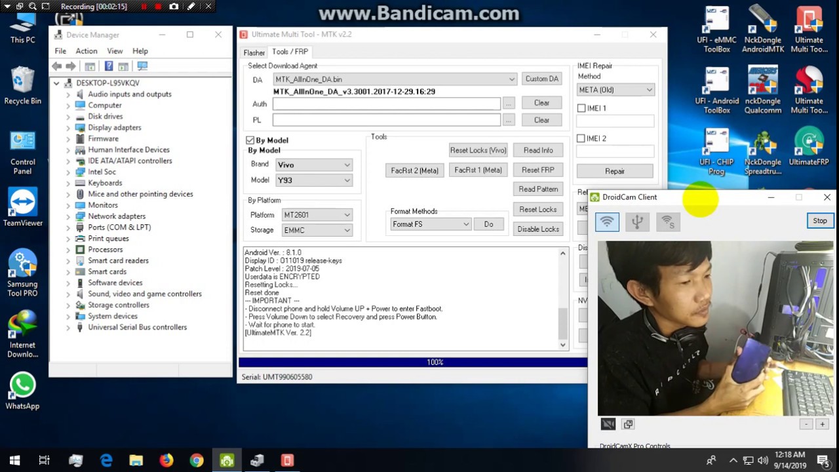The height and width of the screenshot is (472, 839).
Task: Open the Model dropdown showing Y93
Action: 314,180
